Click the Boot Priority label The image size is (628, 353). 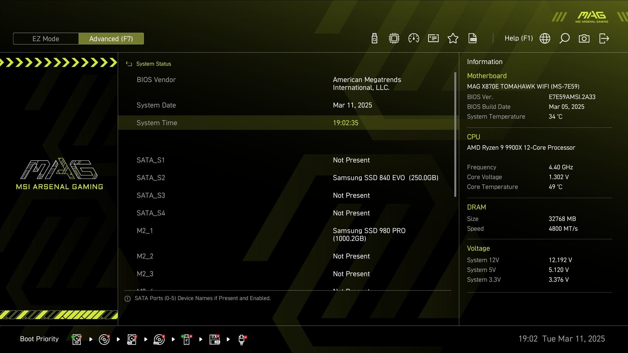39,339
